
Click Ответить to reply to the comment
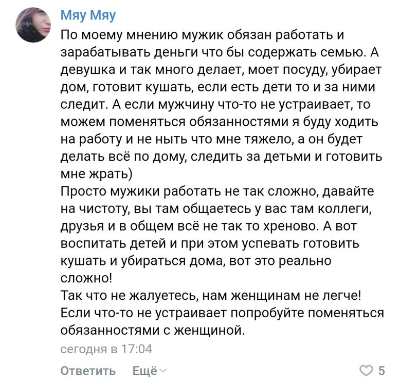tap(88, 371)
